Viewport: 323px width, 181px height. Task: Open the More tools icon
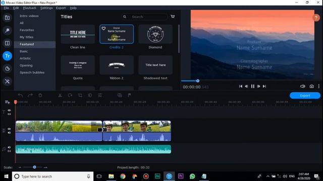[x=7, y=81]
